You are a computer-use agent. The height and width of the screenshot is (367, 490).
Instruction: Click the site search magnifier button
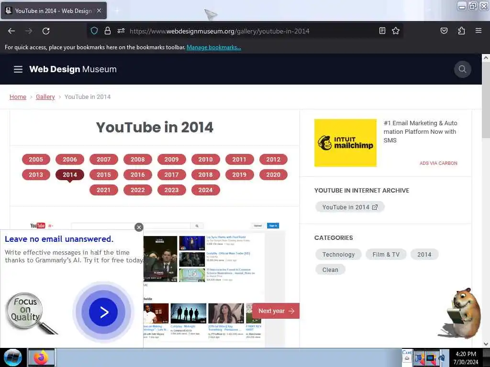click(463, 69)
